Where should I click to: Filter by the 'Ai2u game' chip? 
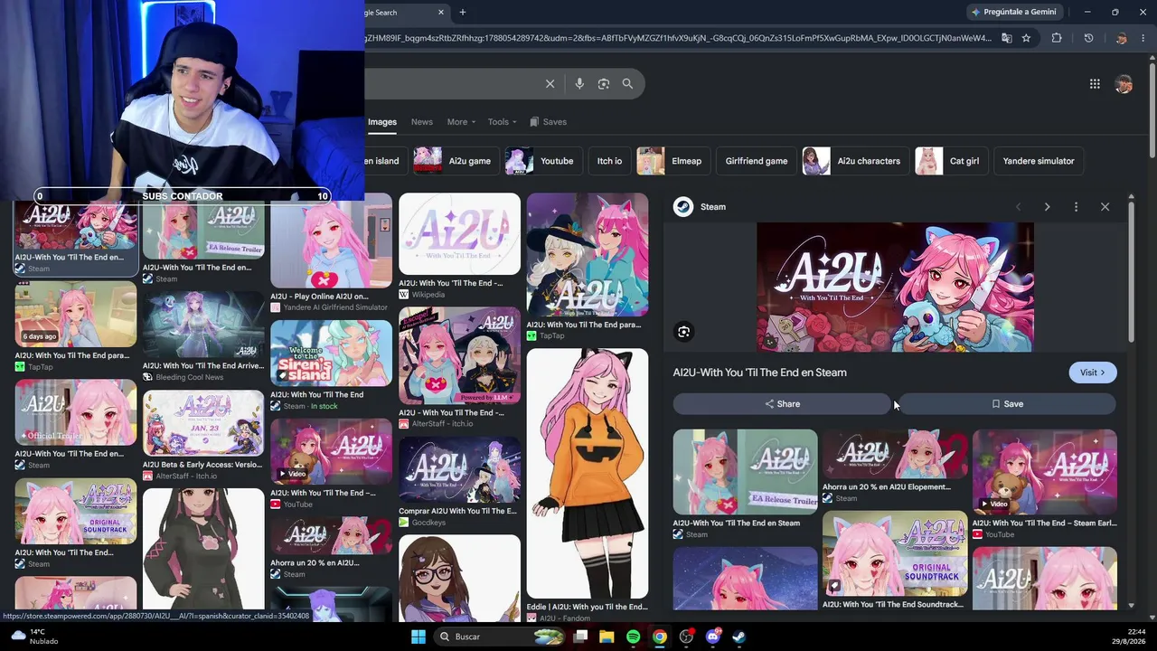coord(456,161)
